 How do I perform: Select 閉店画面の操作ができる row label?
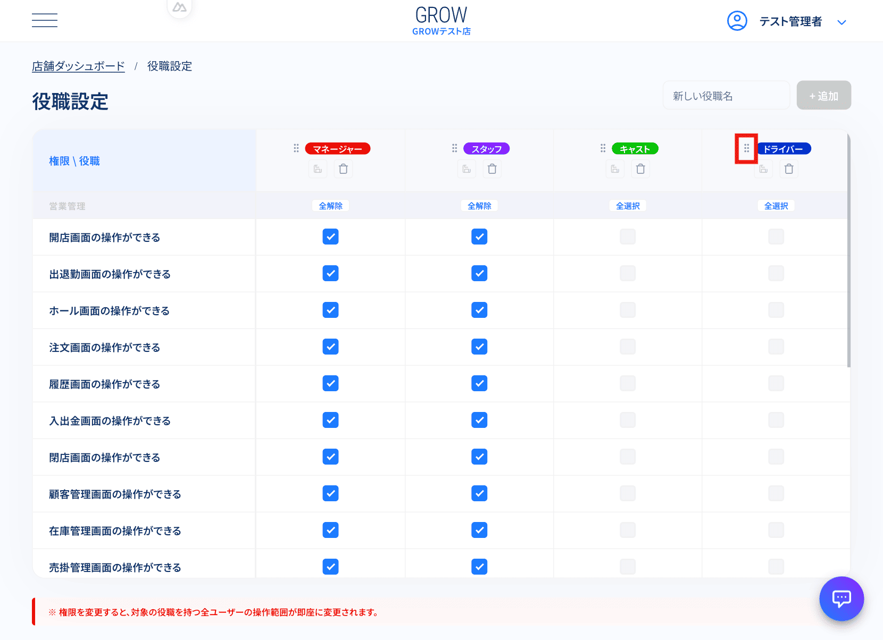point(104,458)
